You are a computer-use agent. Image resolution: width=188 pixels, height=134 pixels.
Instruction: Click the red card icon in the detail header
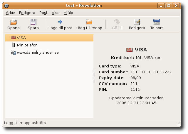click(x=129, y=50)
